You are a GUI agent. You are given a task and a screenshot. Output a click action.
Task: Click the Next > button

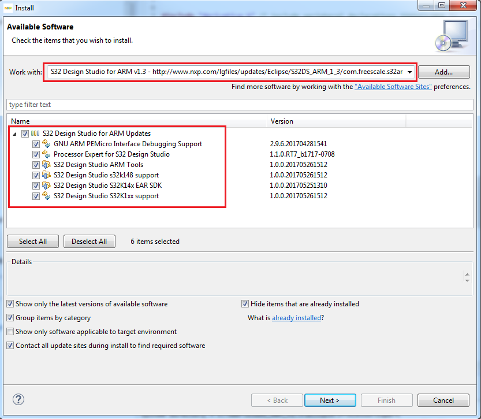(330, 401)
